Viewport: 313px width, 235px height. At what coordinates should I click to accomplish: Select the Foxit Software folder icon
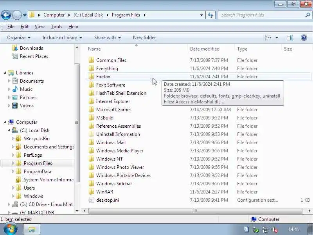pyautogui.click(x=91, y=85)
